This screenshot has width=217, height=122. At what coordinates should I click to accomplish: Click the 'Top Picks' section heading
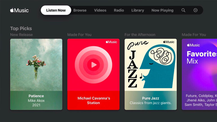(x=21, y=28)
